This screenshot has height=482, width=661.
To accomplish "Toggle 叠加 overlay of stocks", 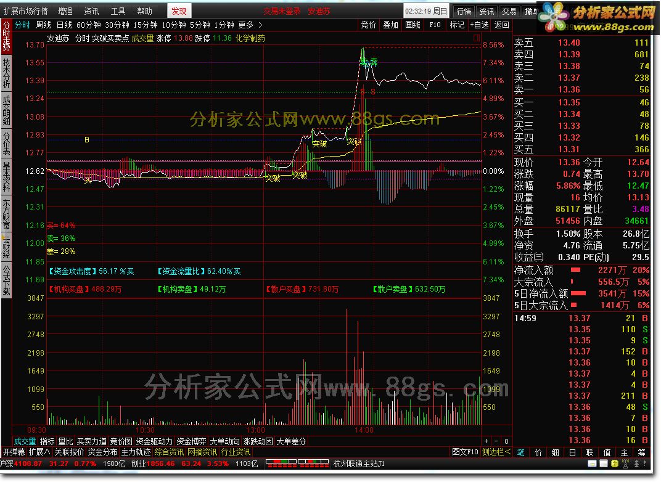I will 390,25.
